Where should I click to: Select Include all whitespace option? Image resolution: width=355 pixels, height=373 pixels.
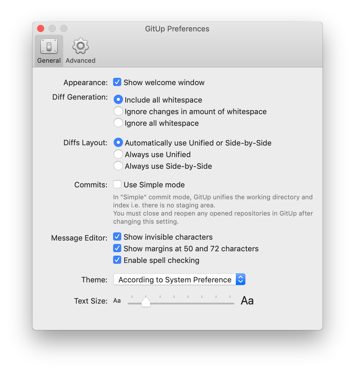point(118,100)
